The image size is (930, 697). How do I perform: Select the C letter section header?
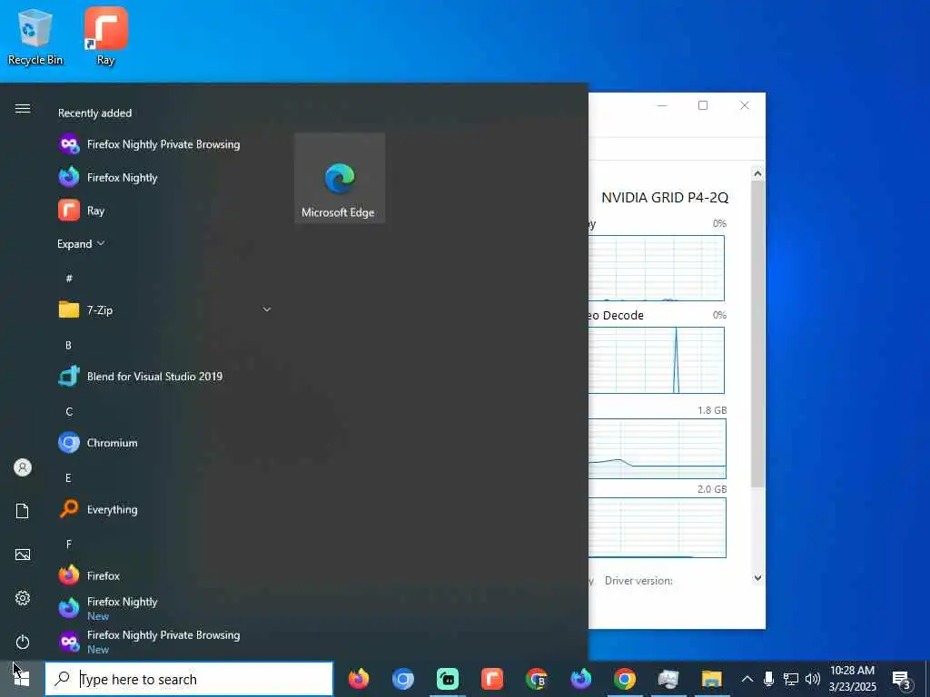[x=69, y=411]
